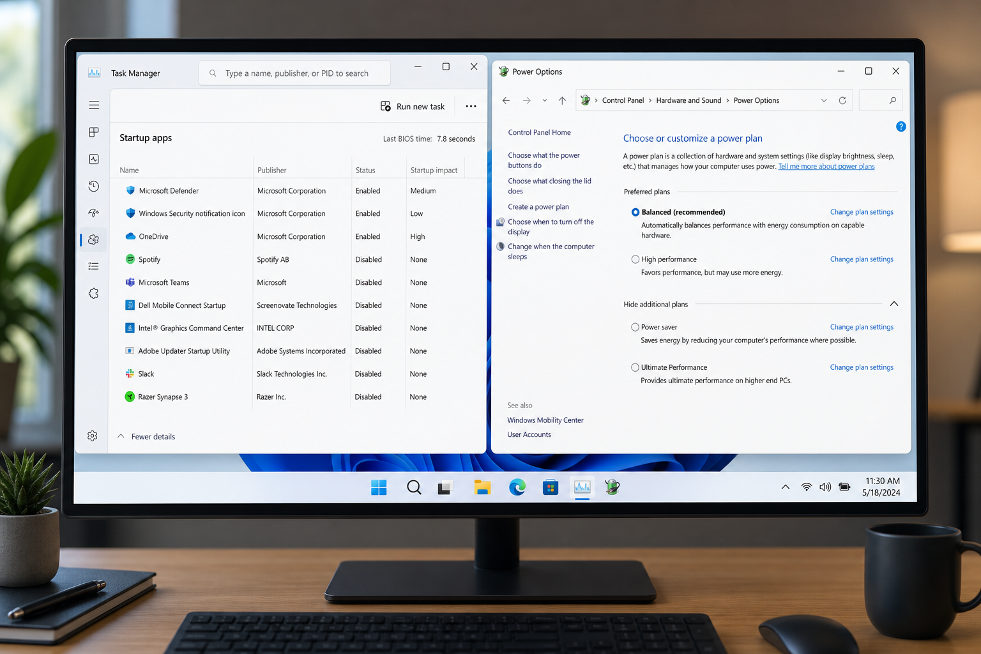Go back in Power Options window
The width and height of the screenshot is (981, 654).
click(506, 100)
